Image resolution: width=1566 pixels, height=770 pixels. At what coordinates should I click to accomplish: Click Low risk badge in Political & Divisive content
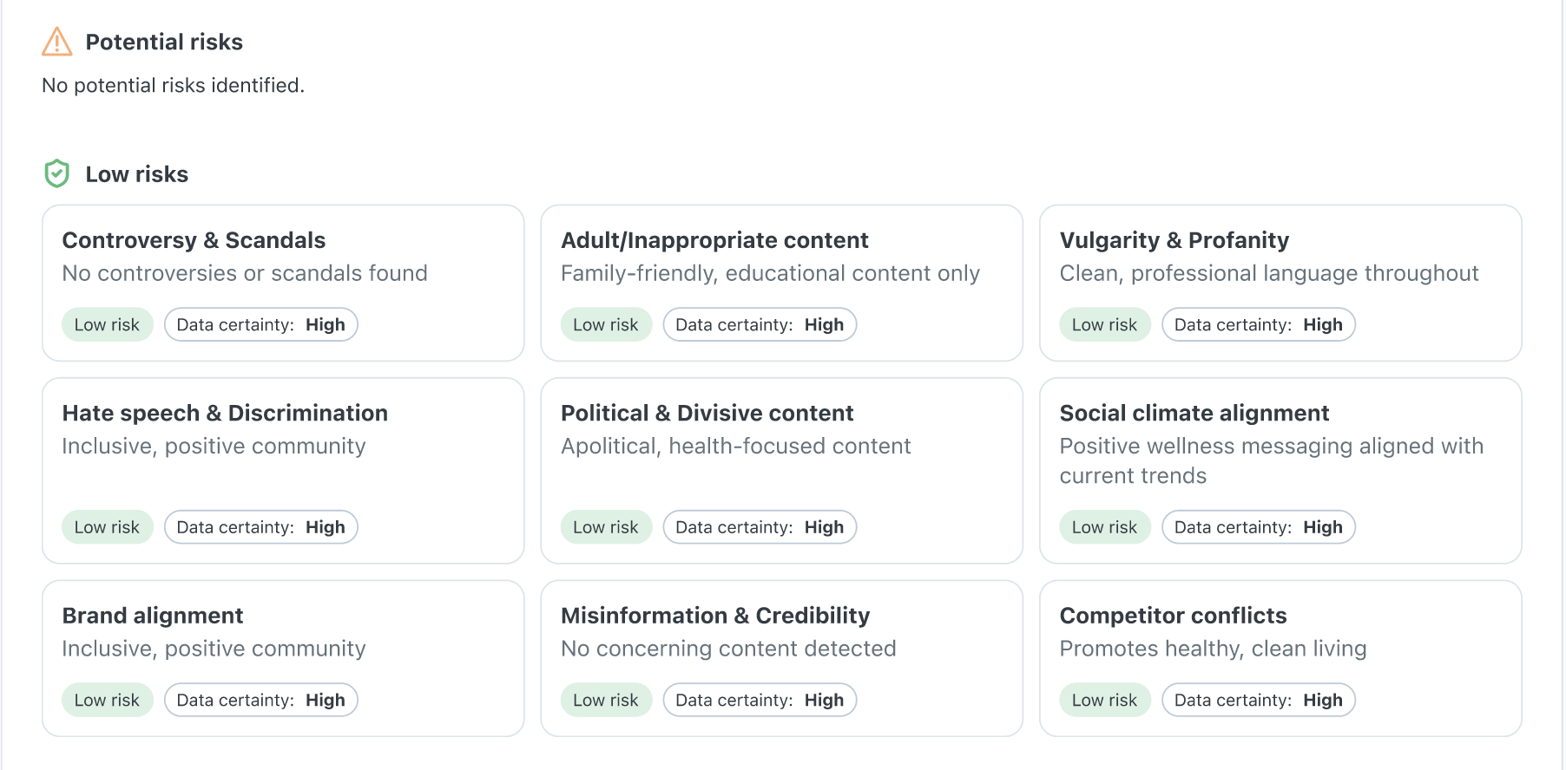click(605, 527)
